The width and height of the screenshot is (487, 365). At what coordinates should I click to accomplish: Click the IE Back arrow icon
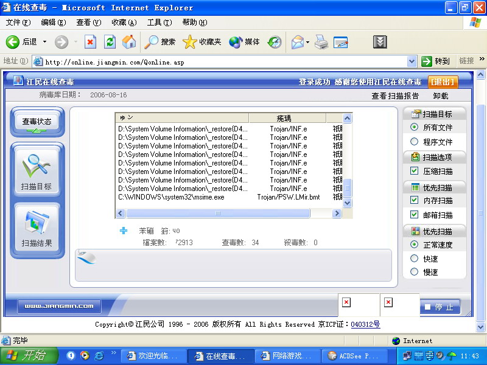(x=13, y=42)
